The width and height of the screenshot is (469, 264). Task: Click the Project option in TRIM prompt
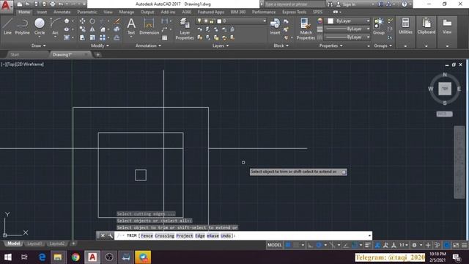coord(185,236)
